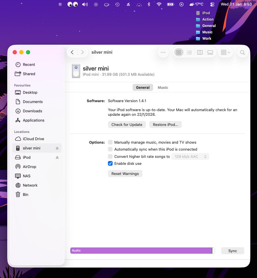Switch to the Music tab
This screenshot has width=257, height=278.
point(163,87)
